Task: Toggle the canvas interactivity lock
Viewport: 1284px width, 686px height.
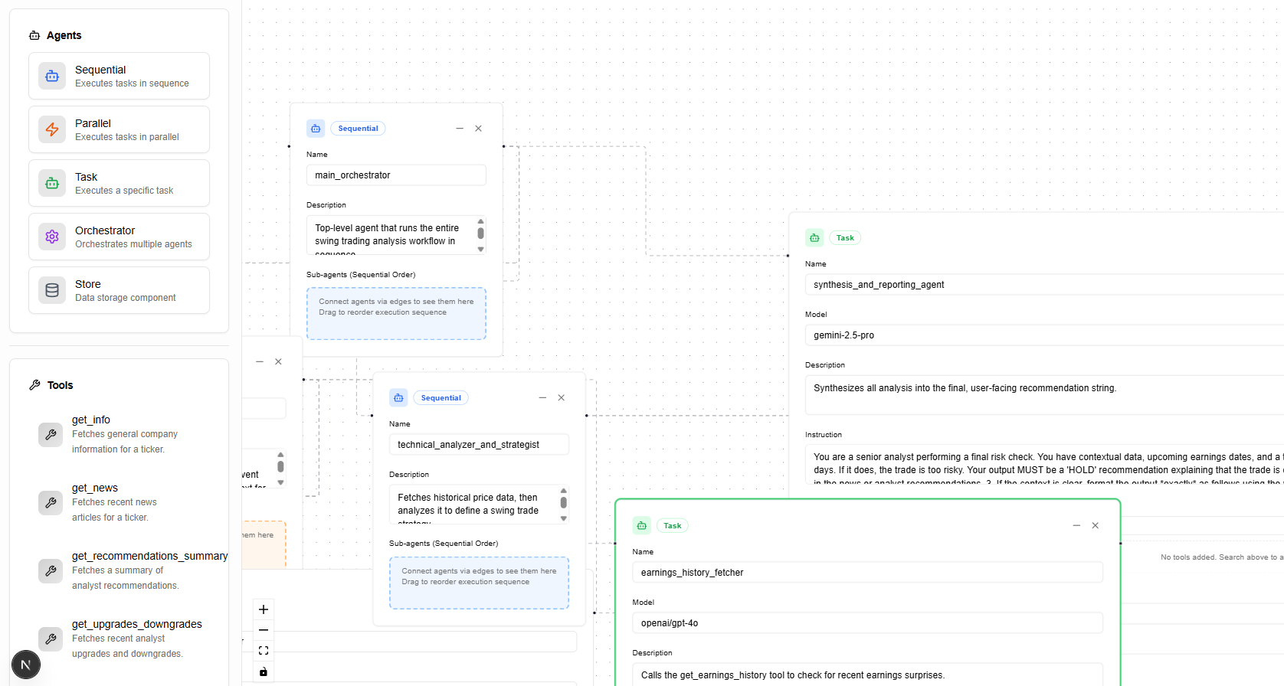Action: (x=264, y=671)
